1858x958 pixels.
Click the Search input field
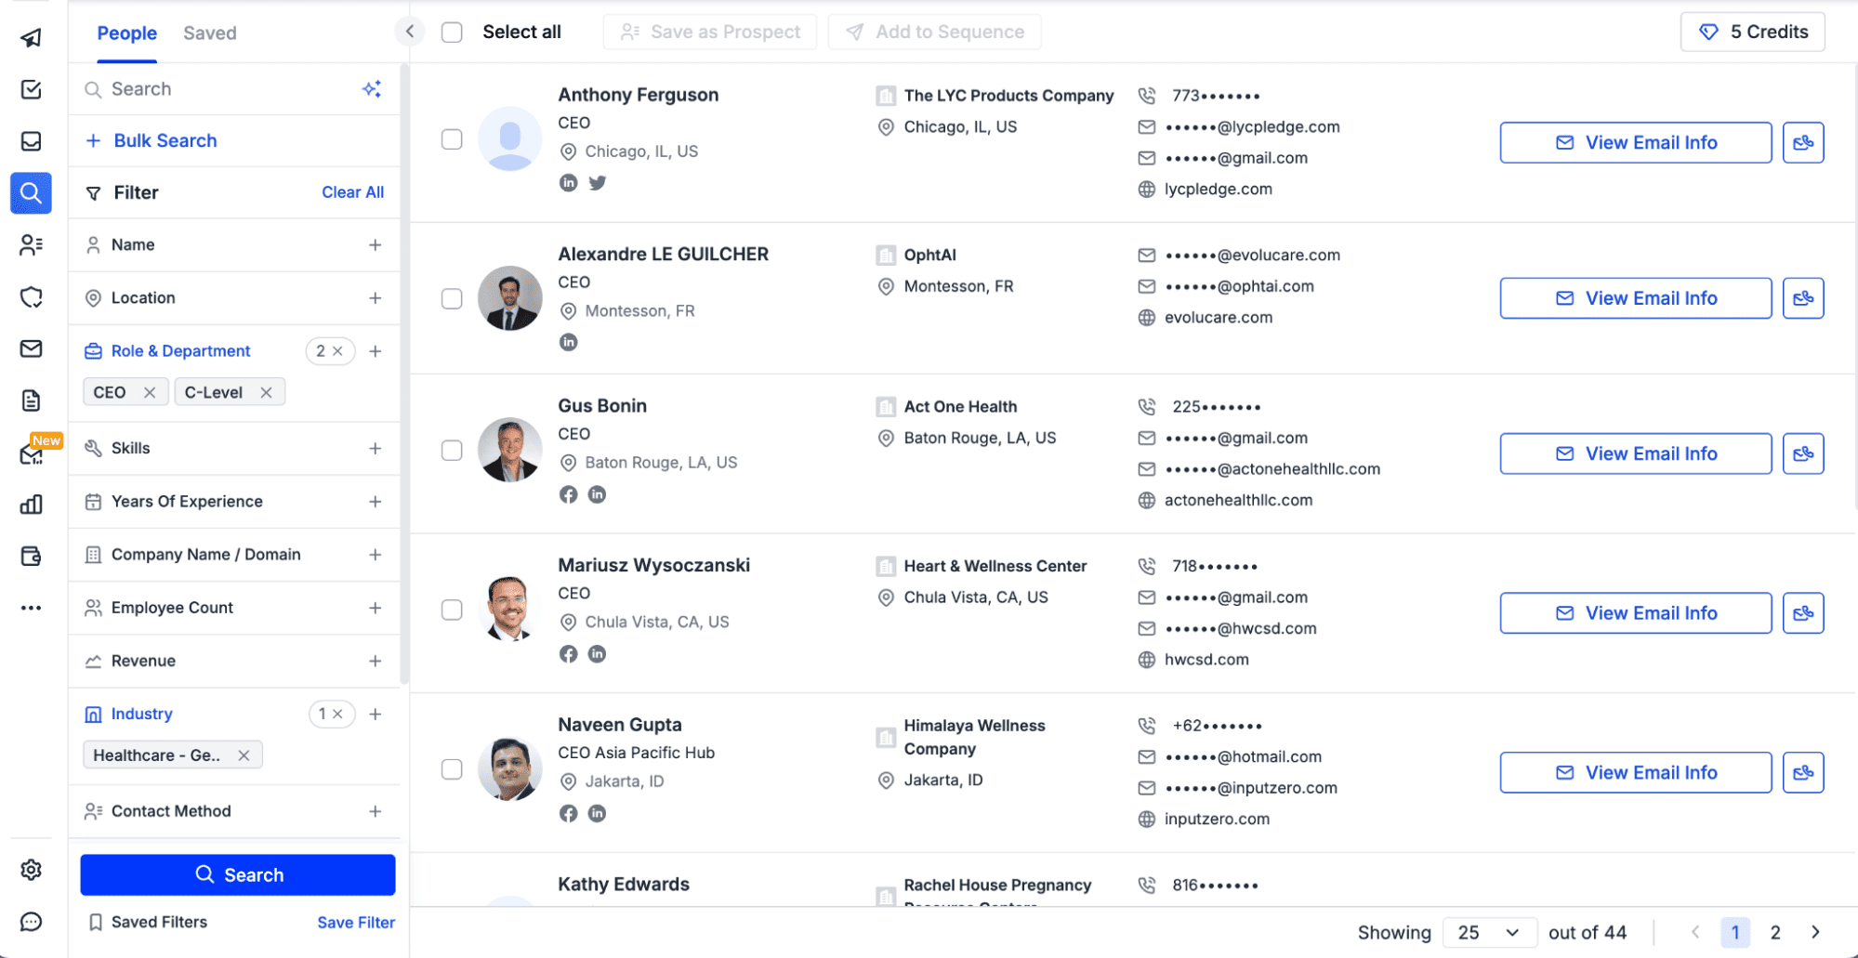click(223, 89)
